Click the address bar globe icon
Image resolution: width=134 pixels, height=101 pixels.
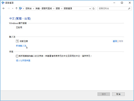(21, 8)
